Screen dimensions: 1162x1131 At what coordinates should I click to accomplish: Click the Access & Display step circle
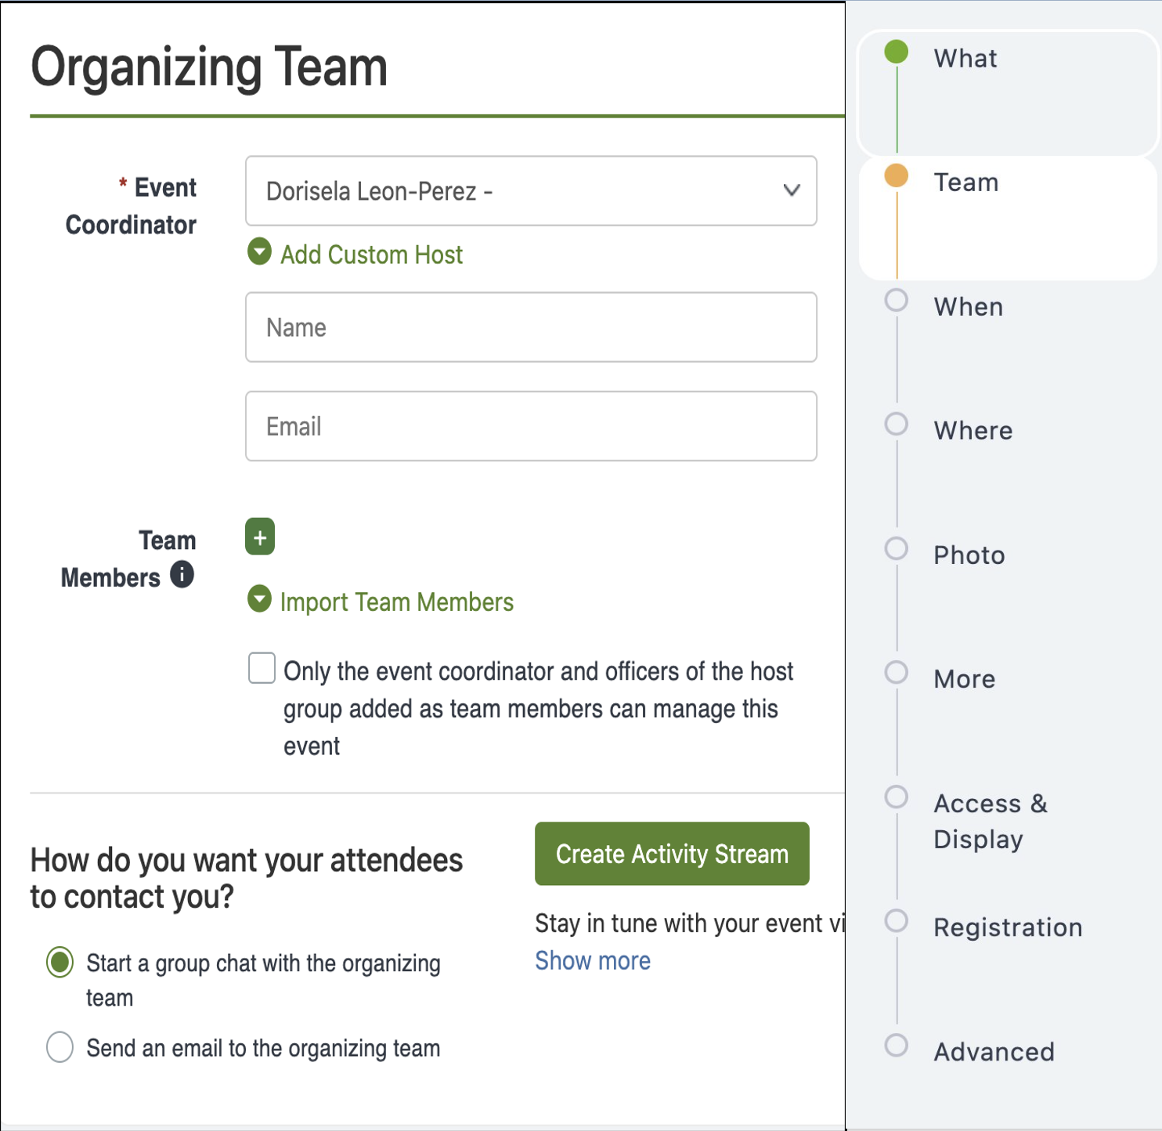(x=895, y=797)
